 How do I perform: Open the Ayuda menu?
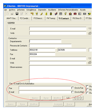pos(83,10)
